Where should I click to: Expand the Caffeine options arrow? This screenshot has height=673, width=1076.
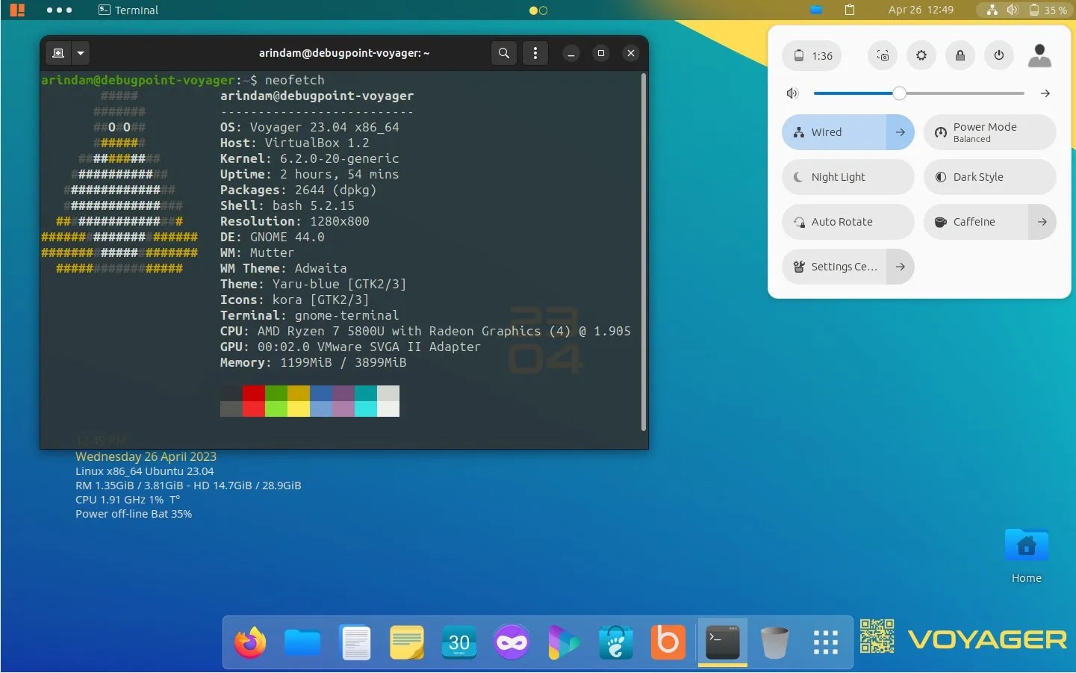pos(1042,222)
